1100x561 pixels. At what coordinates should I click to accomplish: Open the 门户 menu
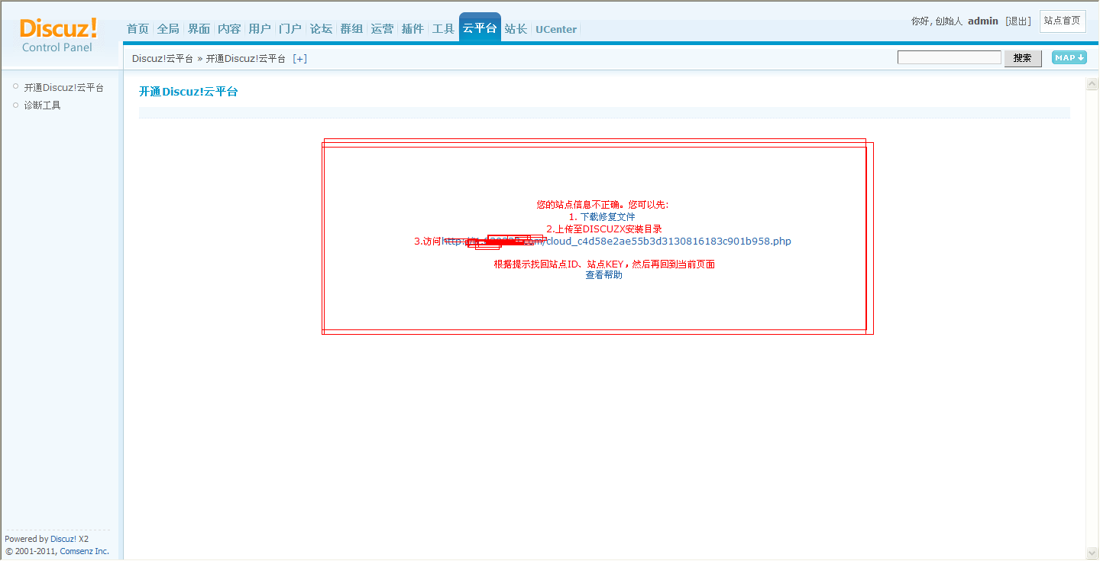tap(290, 29)
